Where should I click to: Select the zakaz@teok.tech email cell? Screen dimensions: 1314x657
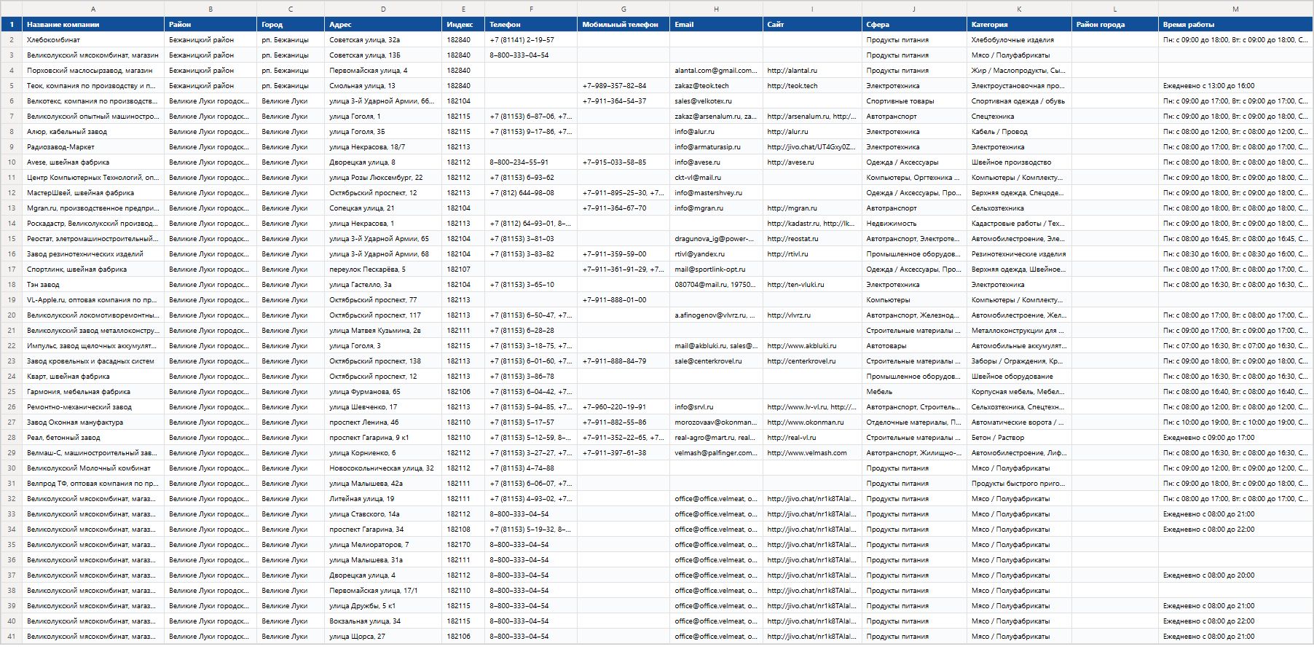click(716, 86)
